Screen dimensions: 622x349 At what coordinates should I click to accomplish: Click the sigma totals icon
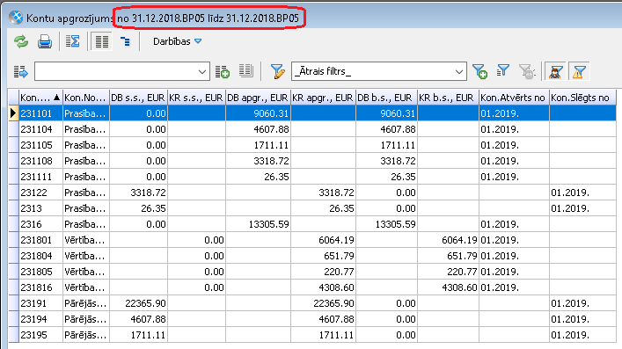(x=73, y=41)
